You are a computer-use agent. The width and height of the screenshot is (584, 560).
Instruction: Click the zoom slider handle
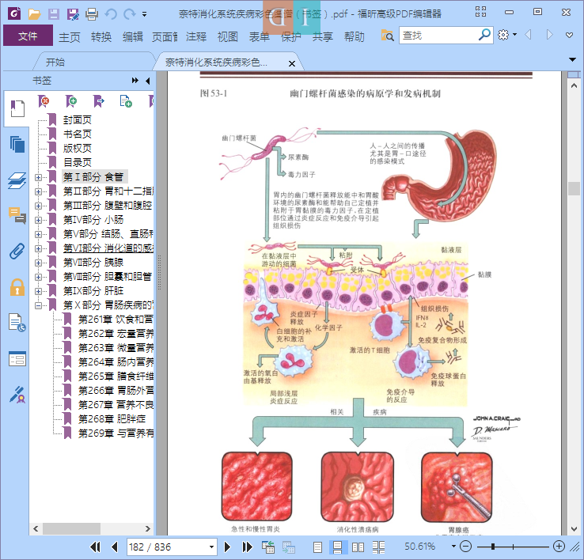click(493, 547)
